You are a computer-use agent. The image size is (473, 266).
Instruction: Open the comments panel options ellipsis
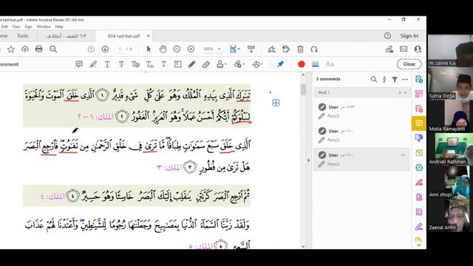coord(405,79)
